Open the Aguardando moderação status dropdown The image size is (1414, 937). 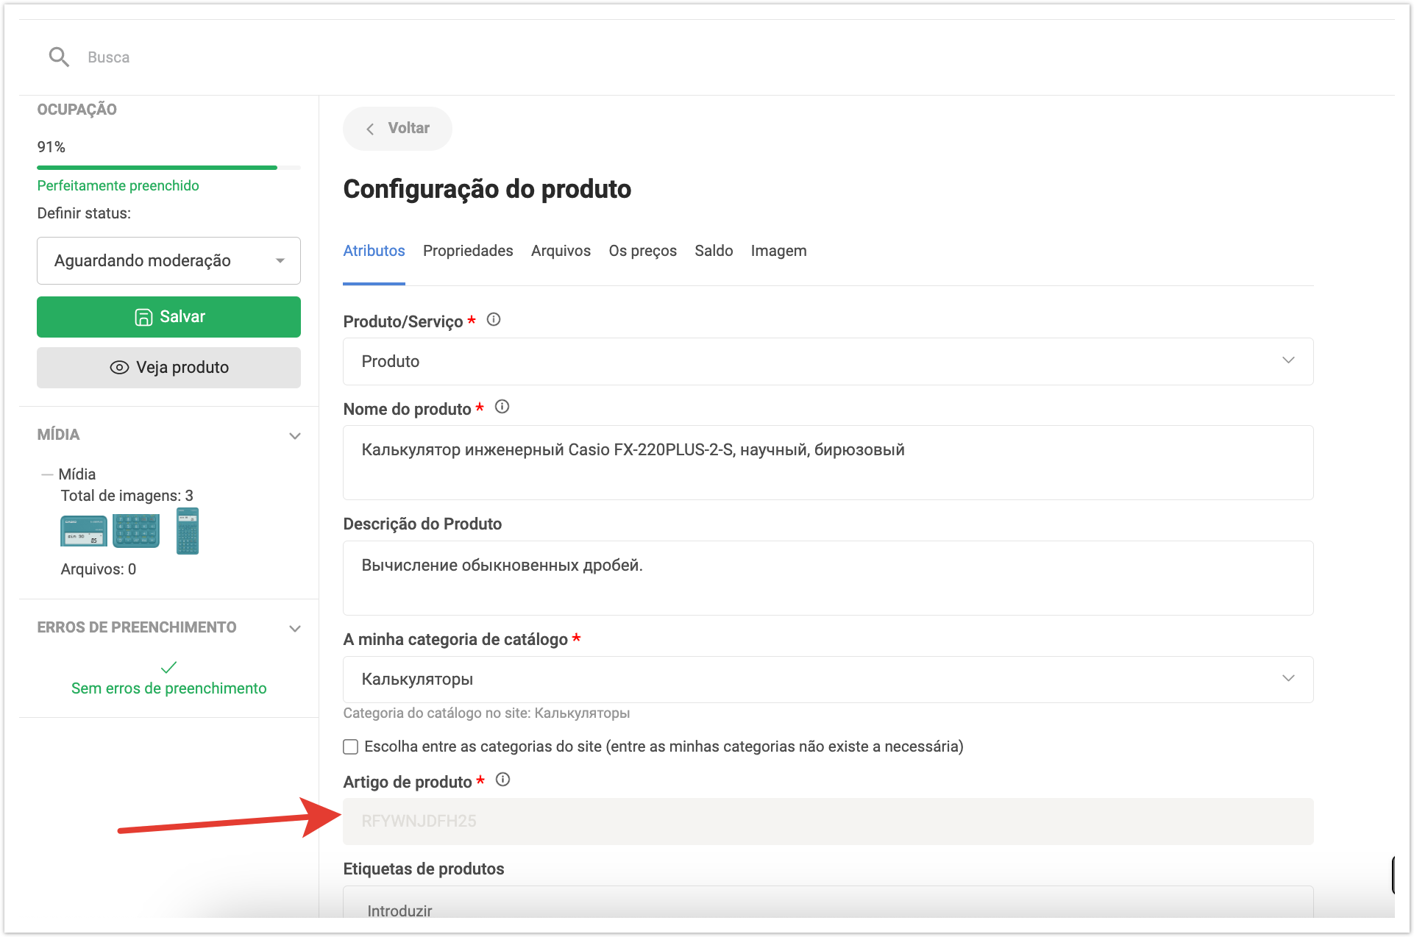pos(168,260)
